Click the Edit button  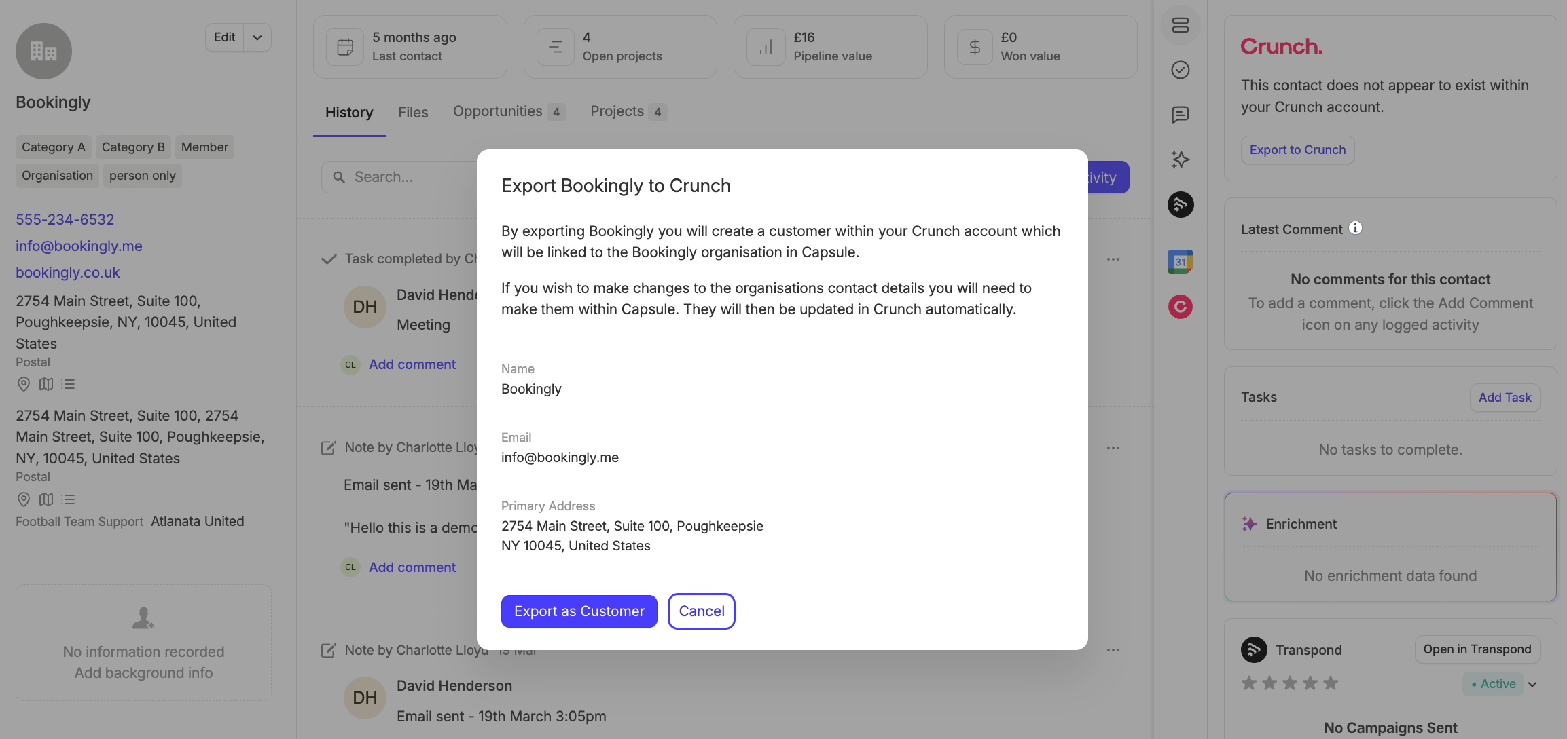coord(225,37)
